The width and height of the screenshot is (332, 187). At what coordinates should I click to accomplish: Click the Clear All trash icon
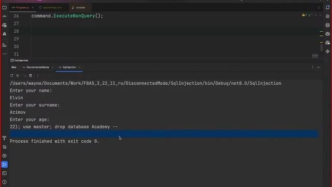point(31,76)
